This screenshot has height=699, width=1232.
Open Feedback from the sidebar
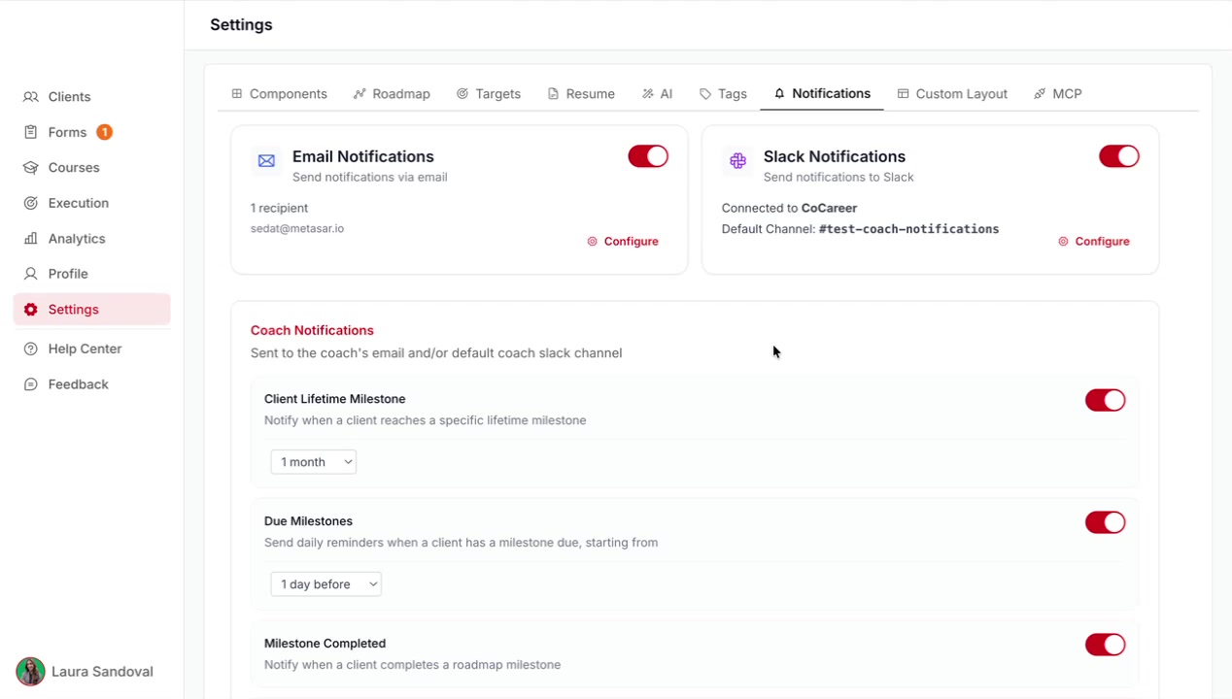click(91, 384)
